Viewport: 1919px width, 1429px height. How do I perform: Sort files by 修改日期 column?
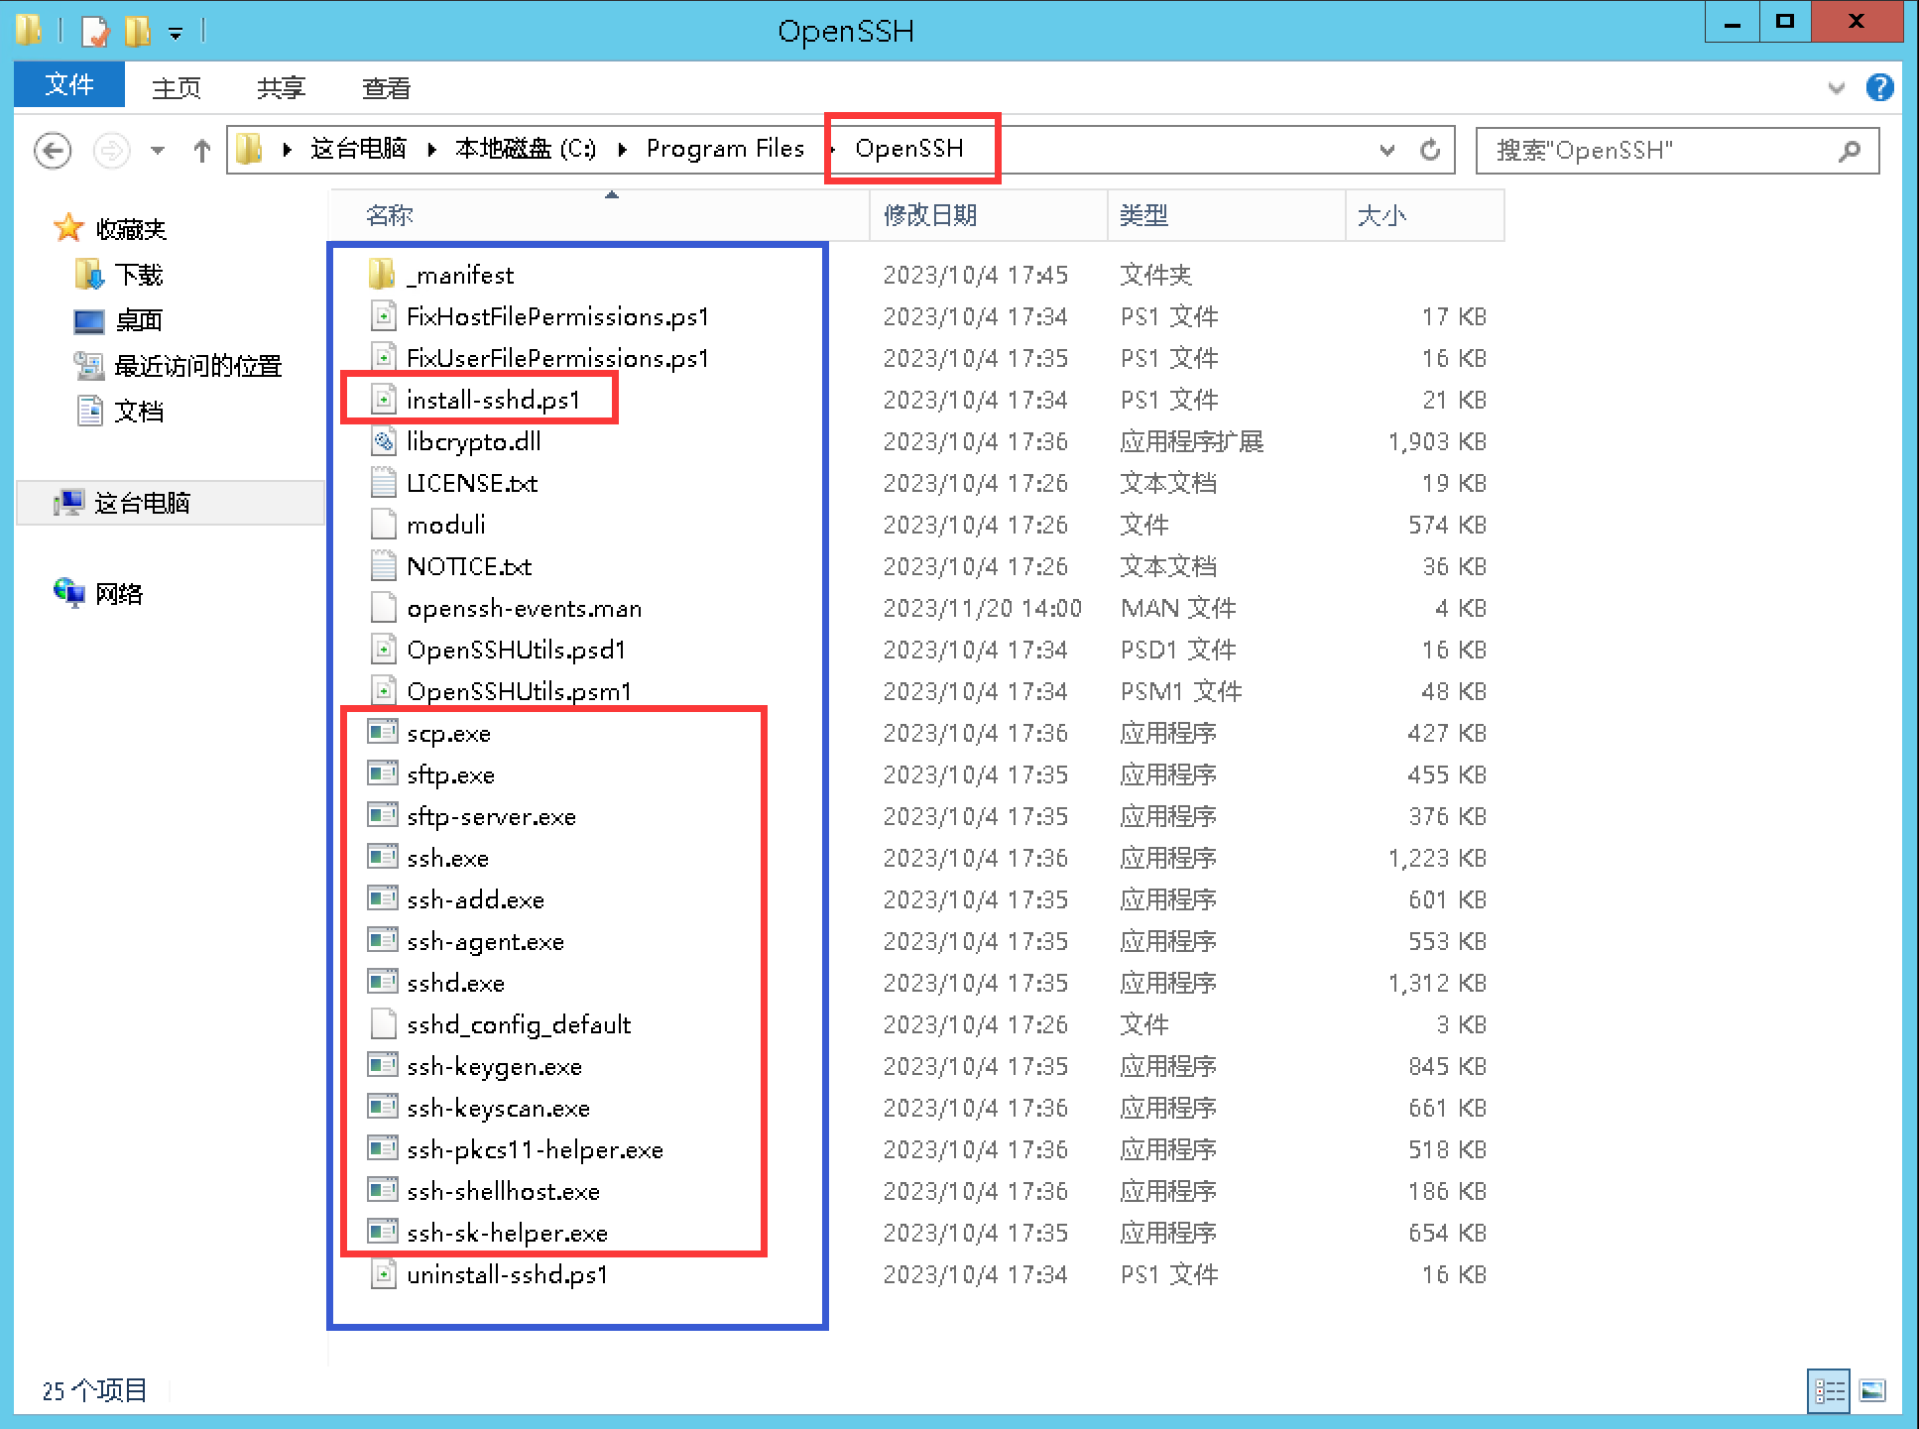[929, 215]
